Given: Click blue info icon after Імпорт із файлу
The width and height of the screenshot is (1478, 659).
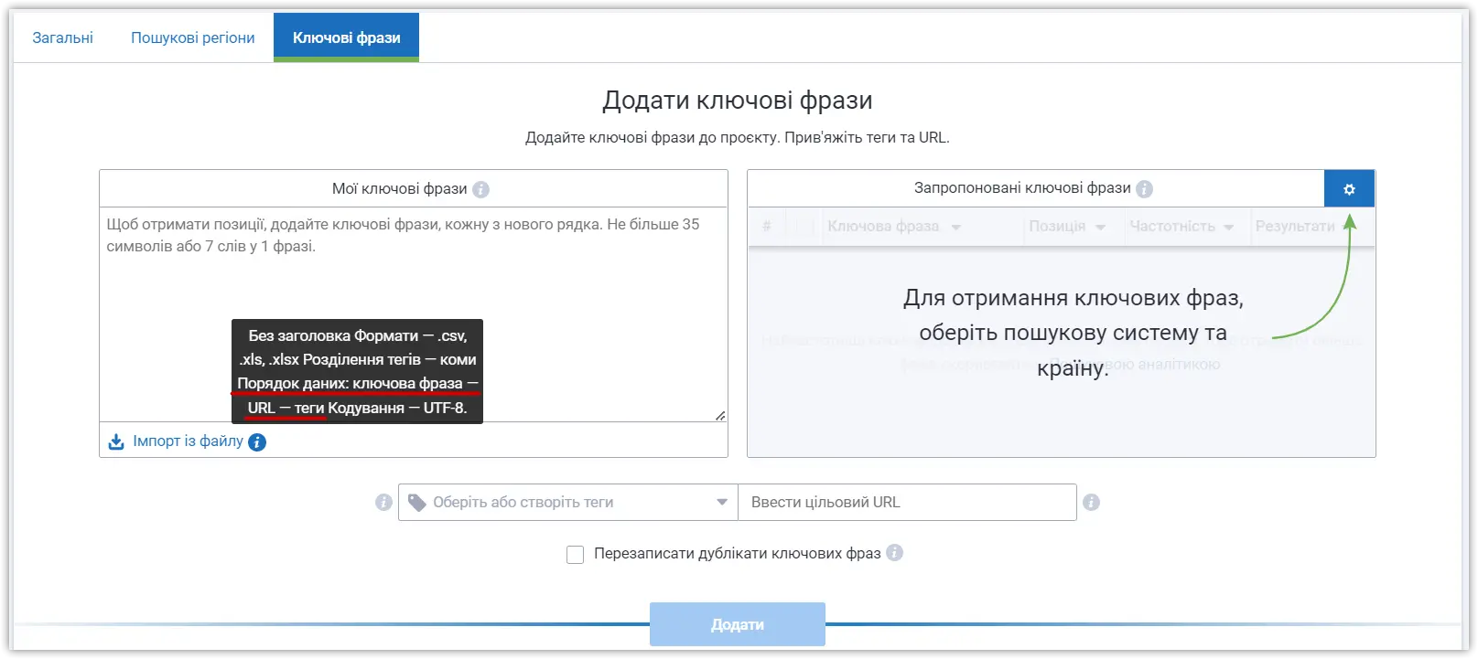Looking at the screenshot, I should pyautogui.click(x=257, y=442).
